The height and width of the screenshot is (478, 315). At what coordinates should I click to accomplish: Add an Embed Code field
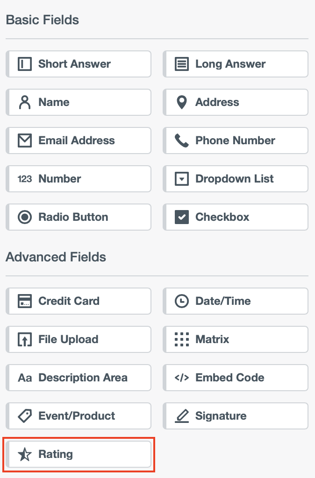click(x=236, y=378)
